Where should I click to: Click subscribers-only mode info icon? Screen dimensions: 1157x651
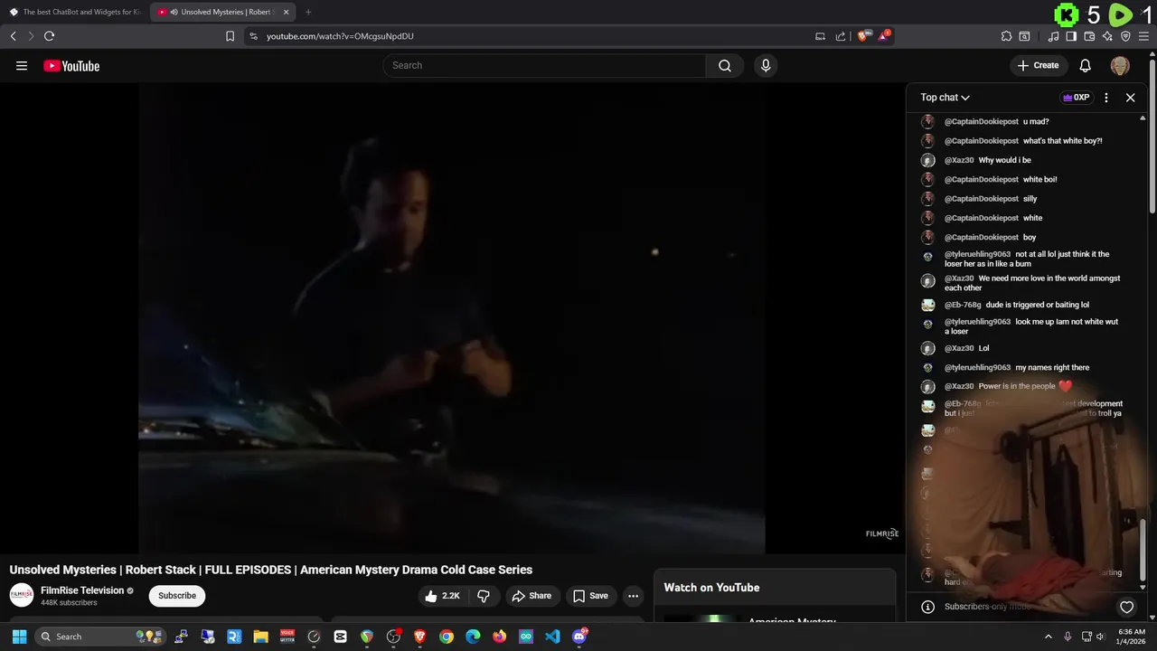pyautogui.click(x=927, y=607)
